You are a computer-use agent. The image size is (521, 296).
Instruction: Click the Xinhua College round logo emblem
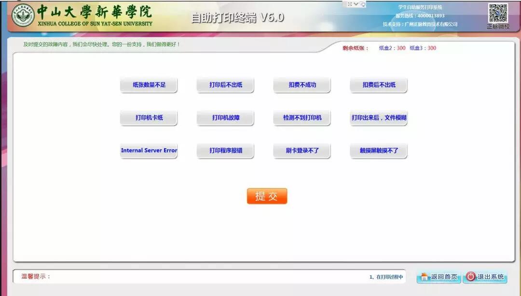point(23,16)
